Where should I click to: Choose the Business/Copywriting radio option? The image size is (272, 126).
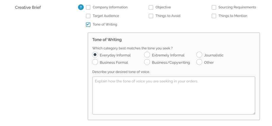coord(147,62)
